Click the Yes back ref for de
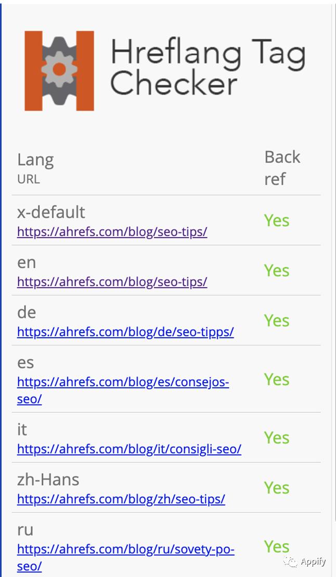336x577 pixels. (276, 321)
